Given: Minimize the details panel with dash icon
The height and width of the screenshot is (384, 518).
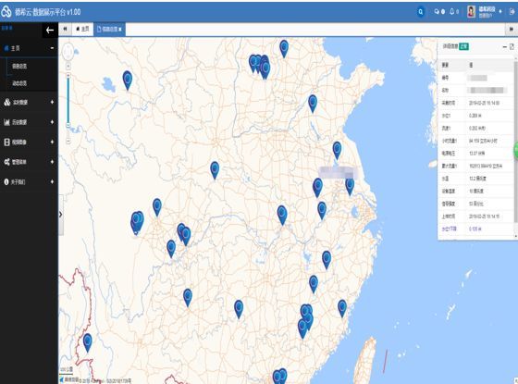Looking at the screenshot, I should tap(504, 47).
